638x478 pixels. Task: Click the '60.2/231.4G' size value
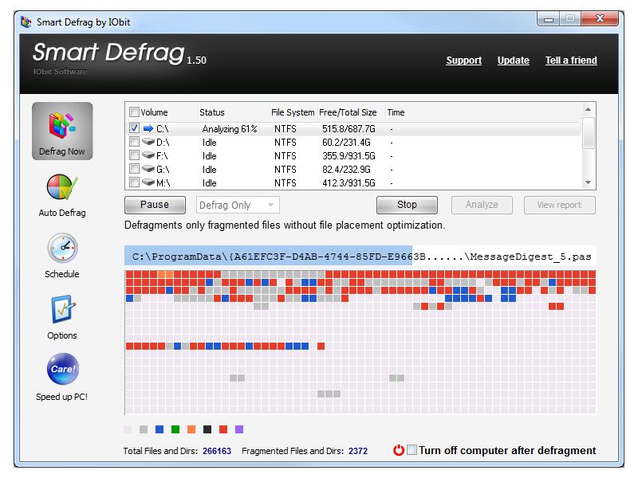tap(346, 143)
